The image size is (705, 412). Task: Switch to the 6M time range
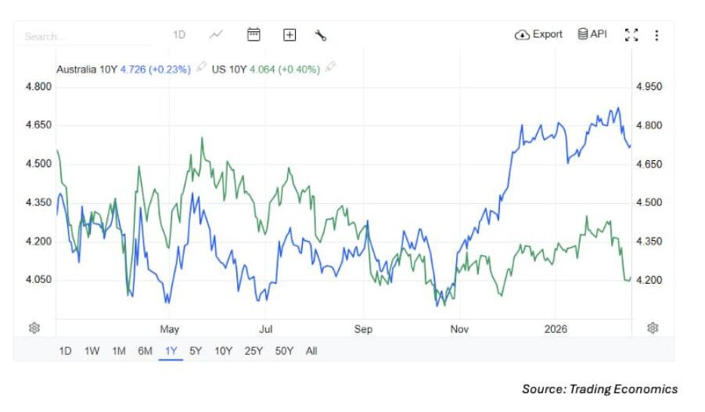coord(145,351)
